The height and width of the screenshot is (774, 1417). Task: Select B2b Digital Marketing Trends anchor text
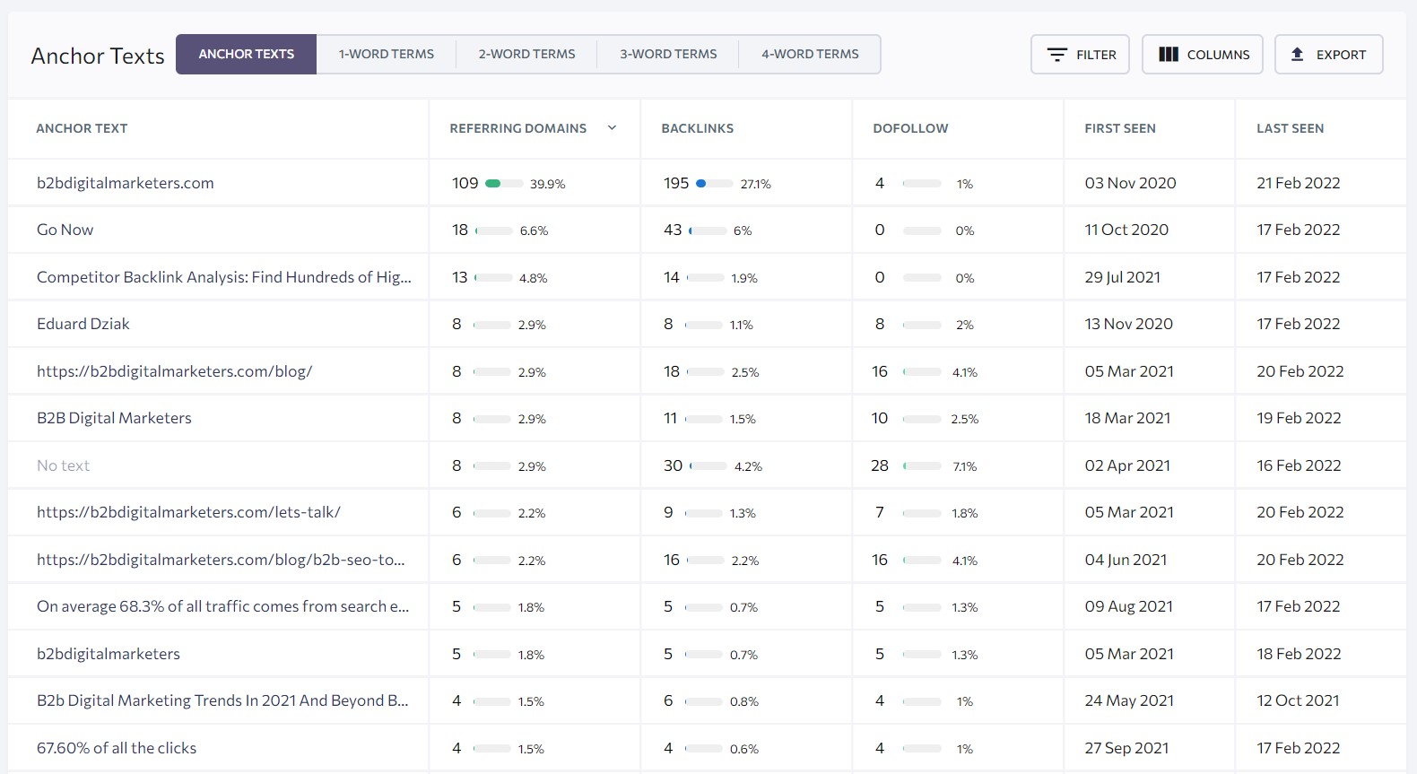point(222,700)
